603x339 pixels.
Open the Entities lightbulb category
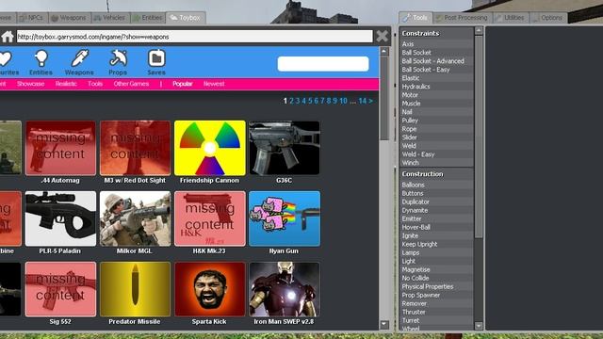41,62
